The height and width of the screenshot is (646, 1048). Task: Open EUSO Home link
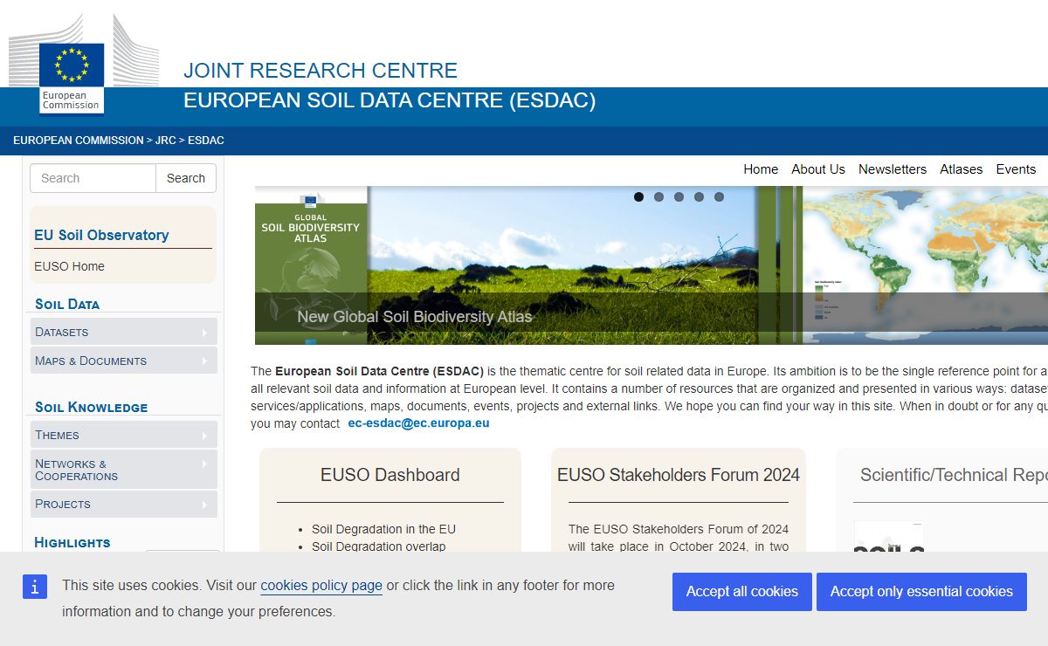pyautogui.click(x=69, y=266)
